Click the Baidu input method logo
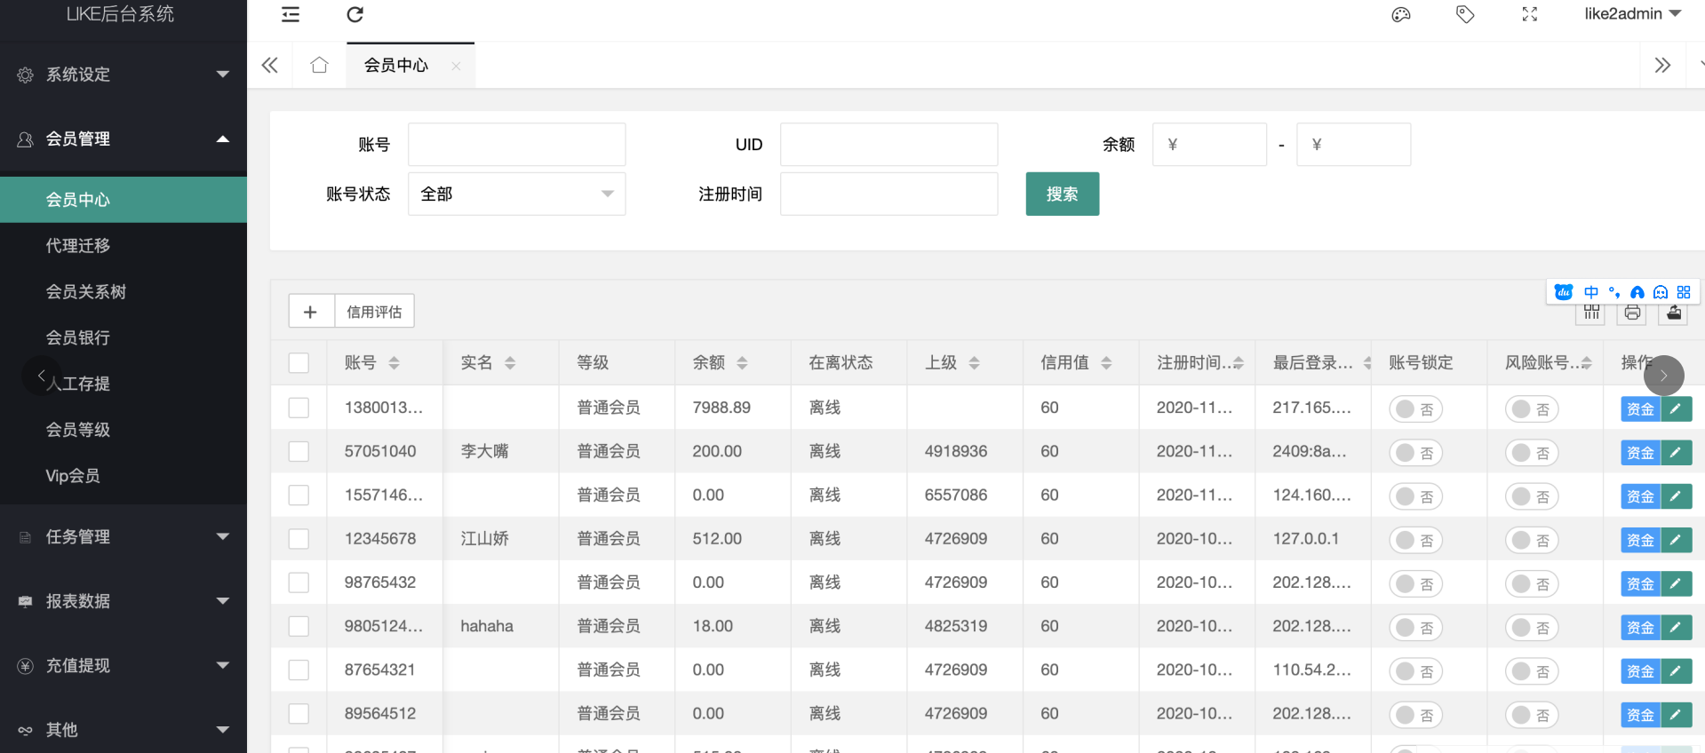Screen dimensions: 1705x753 coord(1564,292)
